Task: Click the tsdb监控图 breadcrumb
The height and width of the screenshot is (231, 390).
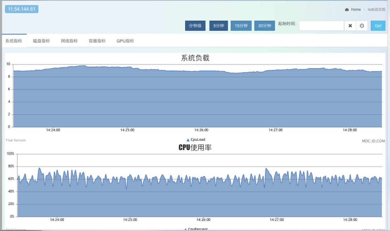Action: pyautogui.click(x=376, y=9)
